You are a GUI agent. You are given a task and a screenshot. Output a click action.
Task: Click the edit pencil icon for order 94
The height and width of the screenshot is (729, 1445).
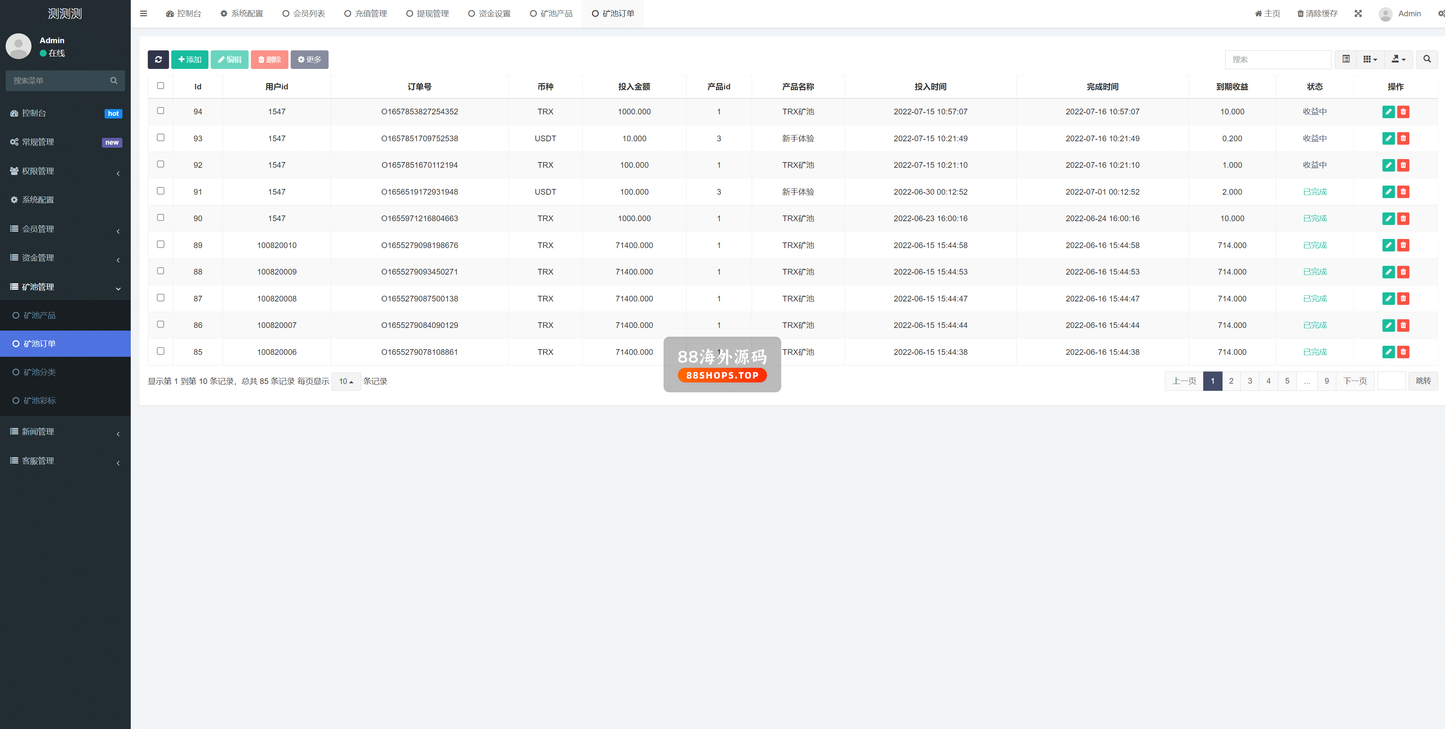click(1388, 112)
